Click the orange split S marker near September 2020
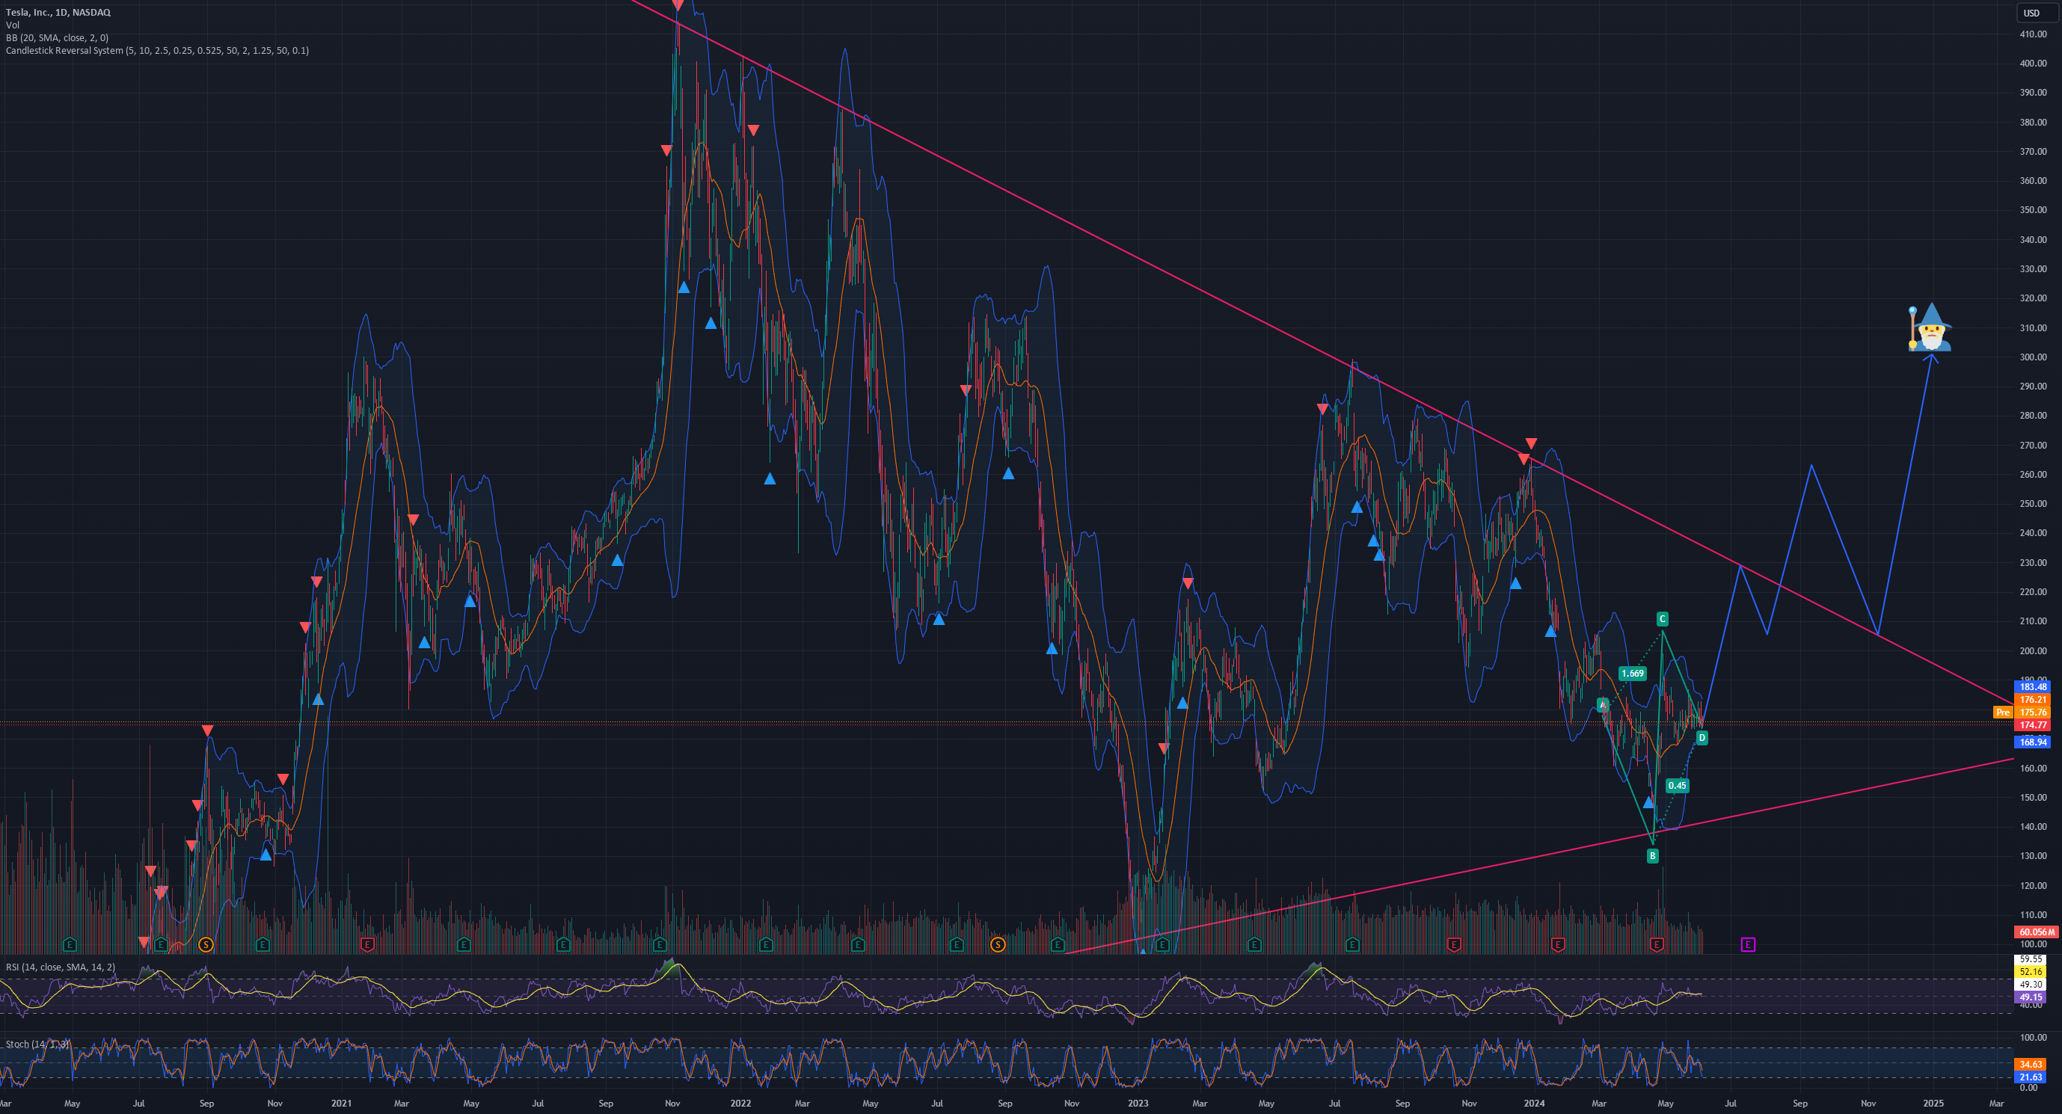This screenshot has height=1114, width=2062. click(x=206, y=945)
